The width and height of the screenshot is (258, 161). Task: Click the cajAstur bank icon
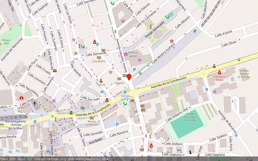(119, 79)
